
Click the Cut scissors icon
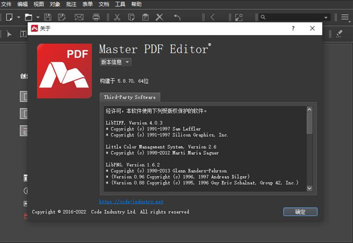[x=117, y=17]
